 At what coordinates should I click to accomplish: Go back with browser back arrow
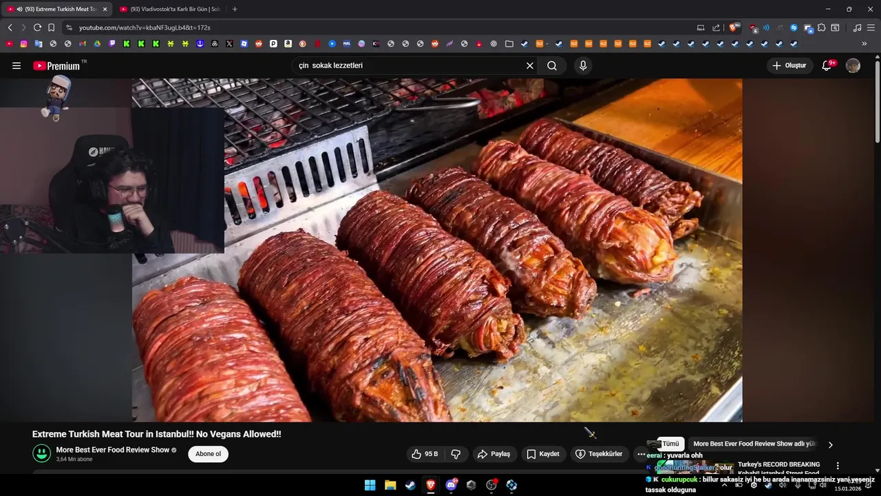(10, 28)
